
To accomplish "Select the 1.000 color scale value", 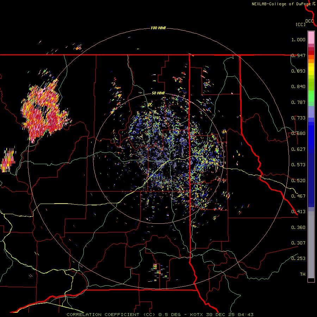I will tap(298, 39).
